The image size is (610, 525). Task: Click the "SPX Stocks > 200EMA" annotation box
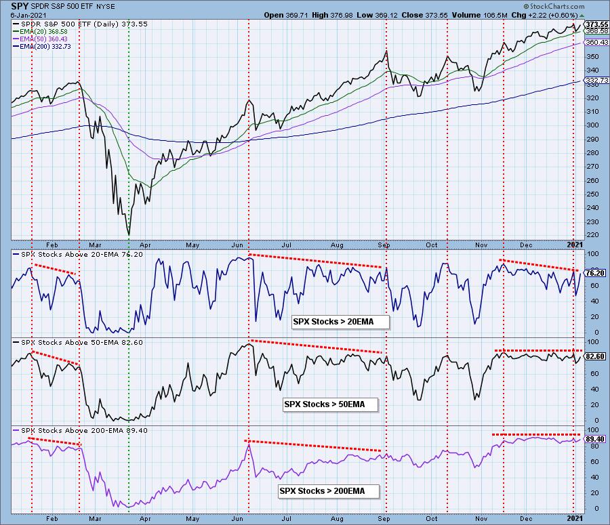click(x=328, y=491)
